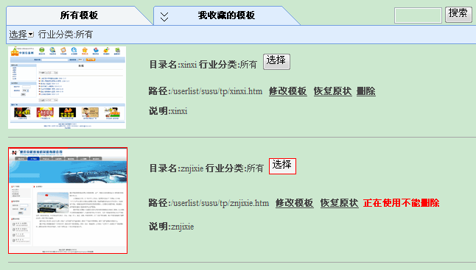This screenshot has width=476, height=270.
Task: Focus the search input field
Action: coord(418,15)
